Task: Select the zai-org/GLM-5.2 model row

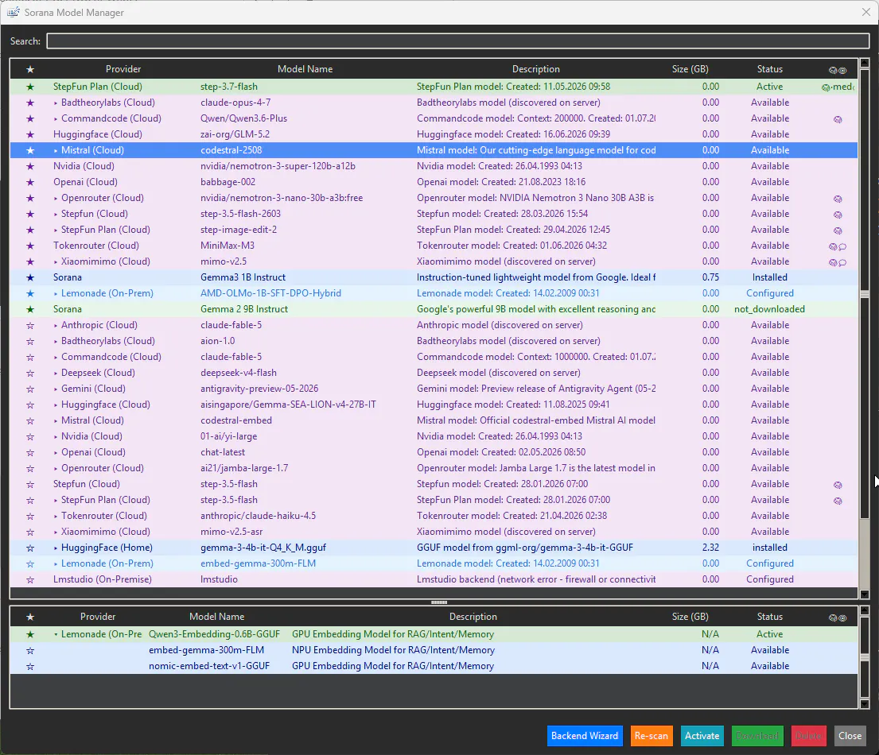Action: click(x=434, y=134)
